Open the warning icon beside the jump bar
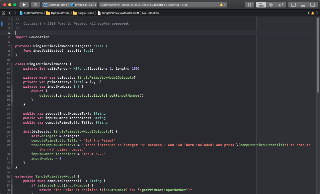 click(x=313, y=13)
